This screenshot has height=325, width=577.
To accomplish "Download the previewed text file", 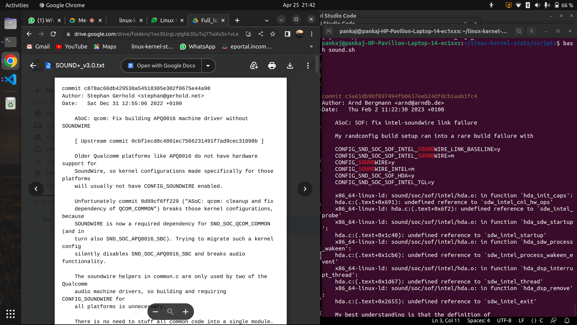I will click(x=290, y=66).
